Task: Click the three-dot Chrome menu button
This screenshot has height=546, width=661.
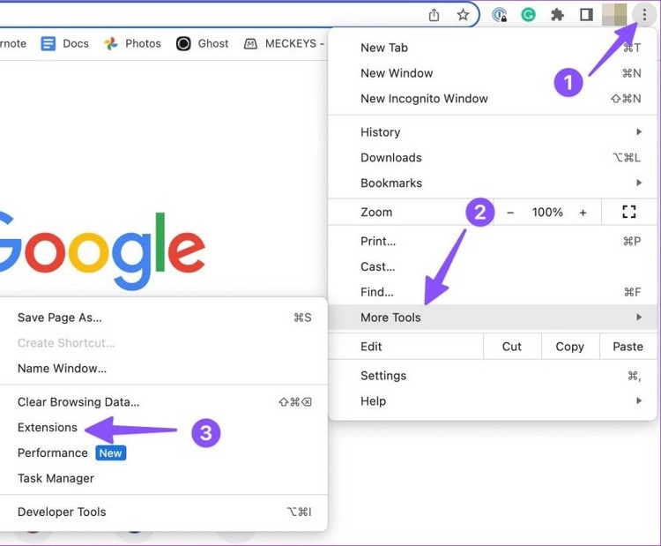Action: (x=644, y=15)
